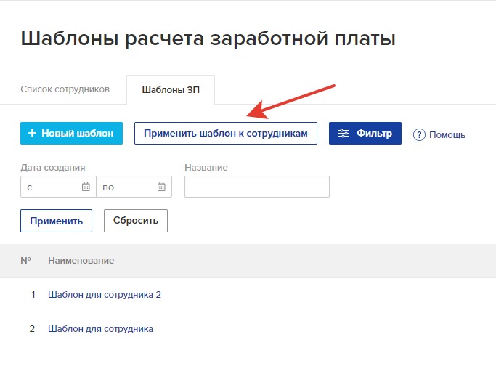Click the filter sliders icon
This screenshot has width=496, height=374.
point(343,133)
